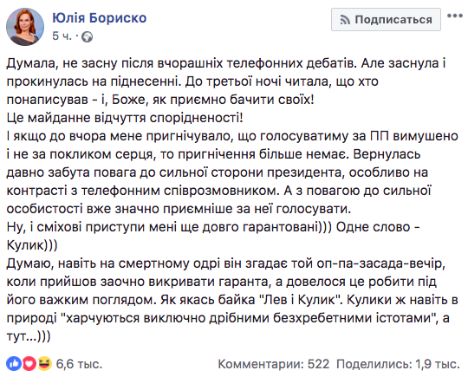Click the laughing Haha reaction icon

click(x=44, y=364)
